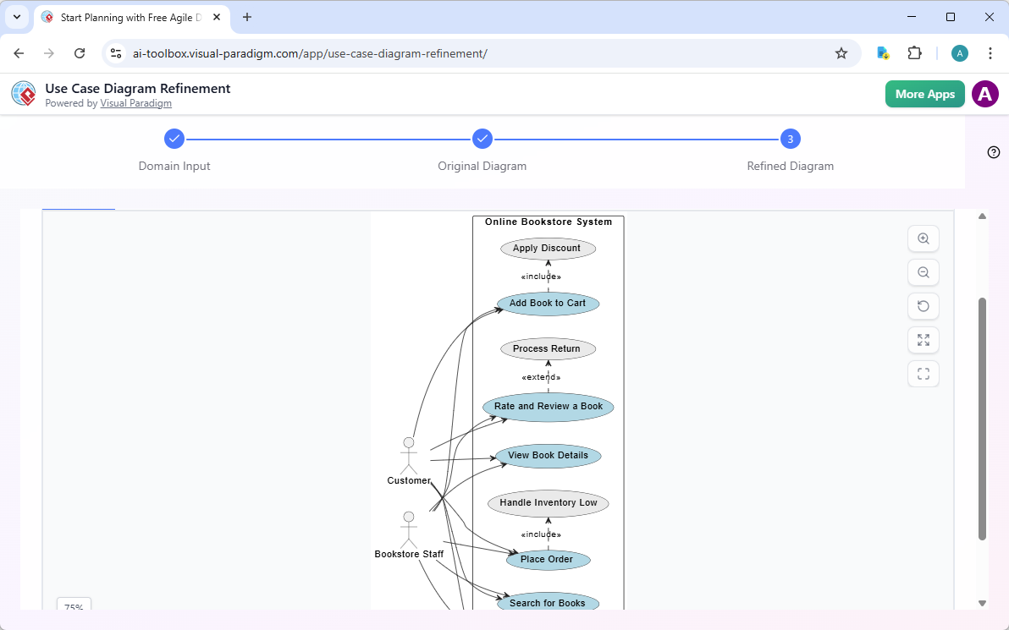
Task: Open the account avatar menu
Action: [984, 94]
